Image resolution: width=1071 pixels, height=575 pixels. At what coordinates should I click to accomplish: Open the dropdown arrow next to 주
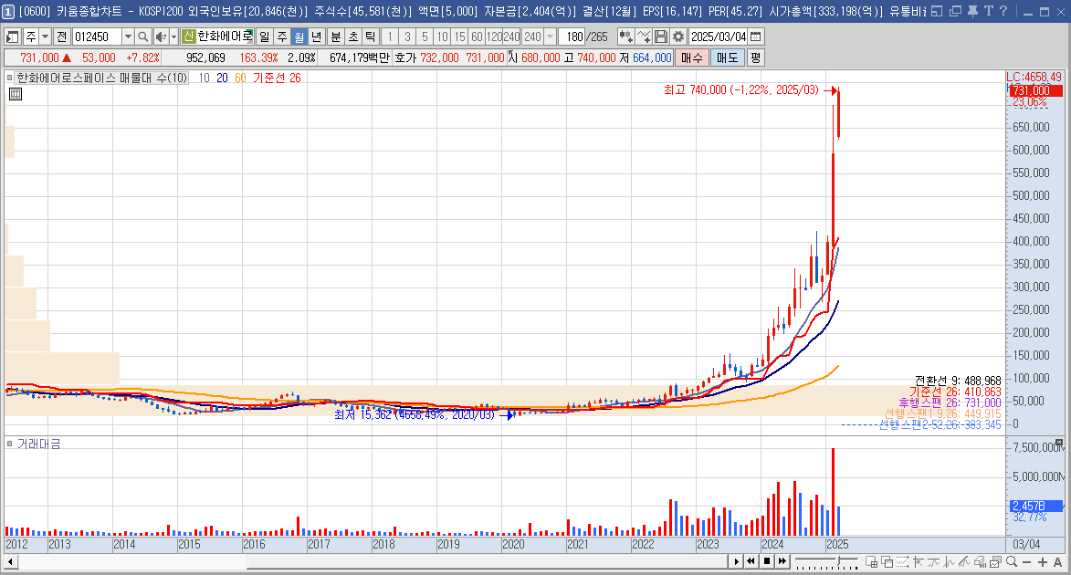click(45, 37)
